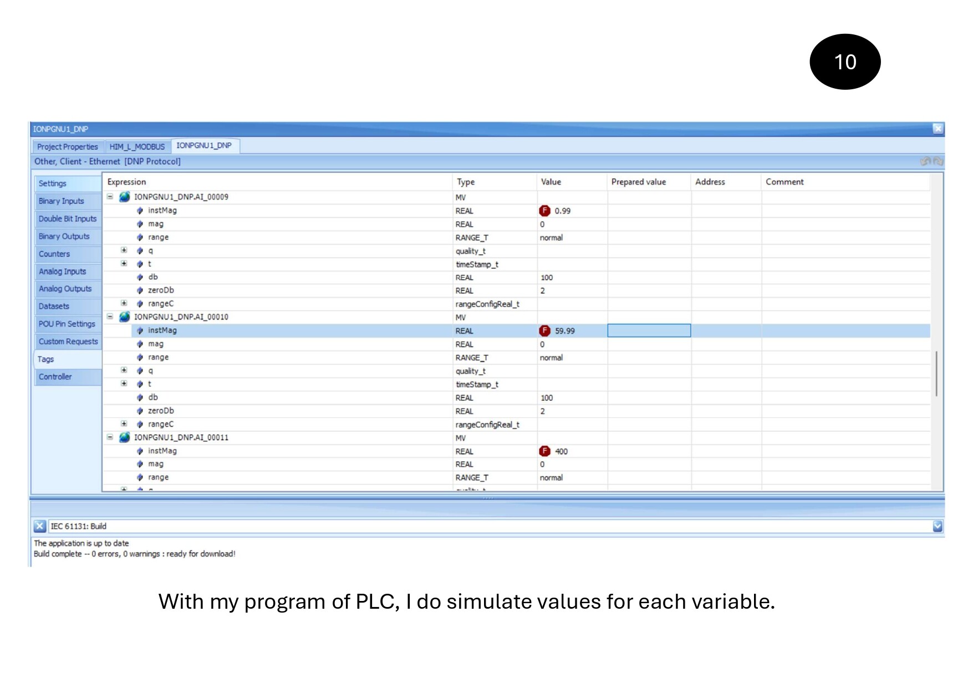
Task: Switch to the Project Properties tab
Action: (x=67, y=147)
